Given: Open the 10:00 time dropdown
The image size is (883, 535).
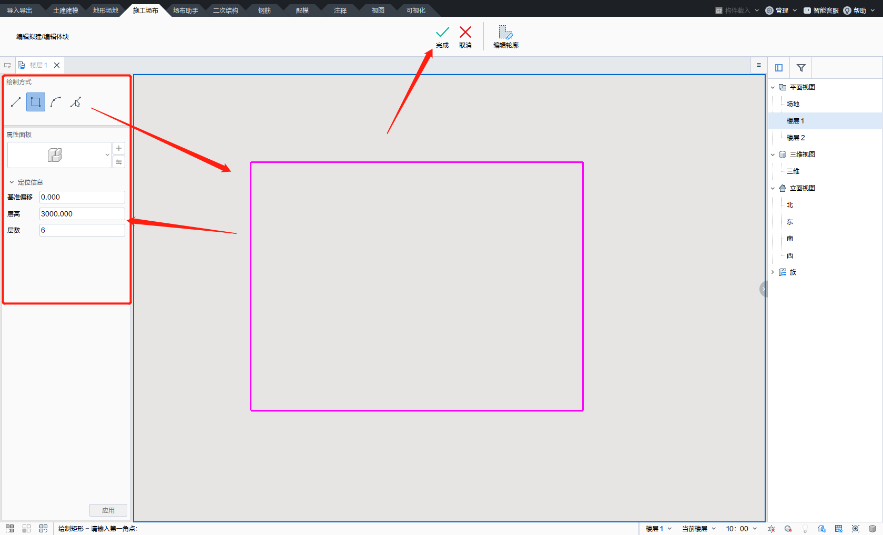Looking at the screenshot, I should [742, 529].
